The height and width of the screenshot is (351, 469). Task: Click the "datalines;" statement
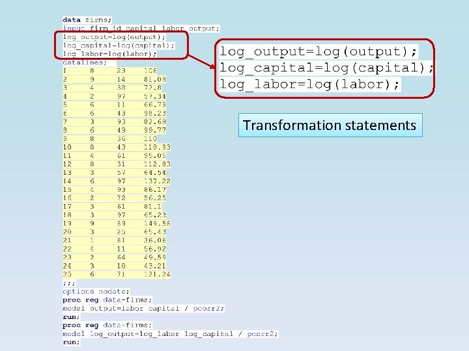click(85, 62)
